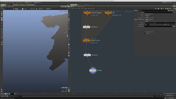The height and width of the screenshot is (99, 176).
Task: Click the third Direction value field
Action: 170,23
